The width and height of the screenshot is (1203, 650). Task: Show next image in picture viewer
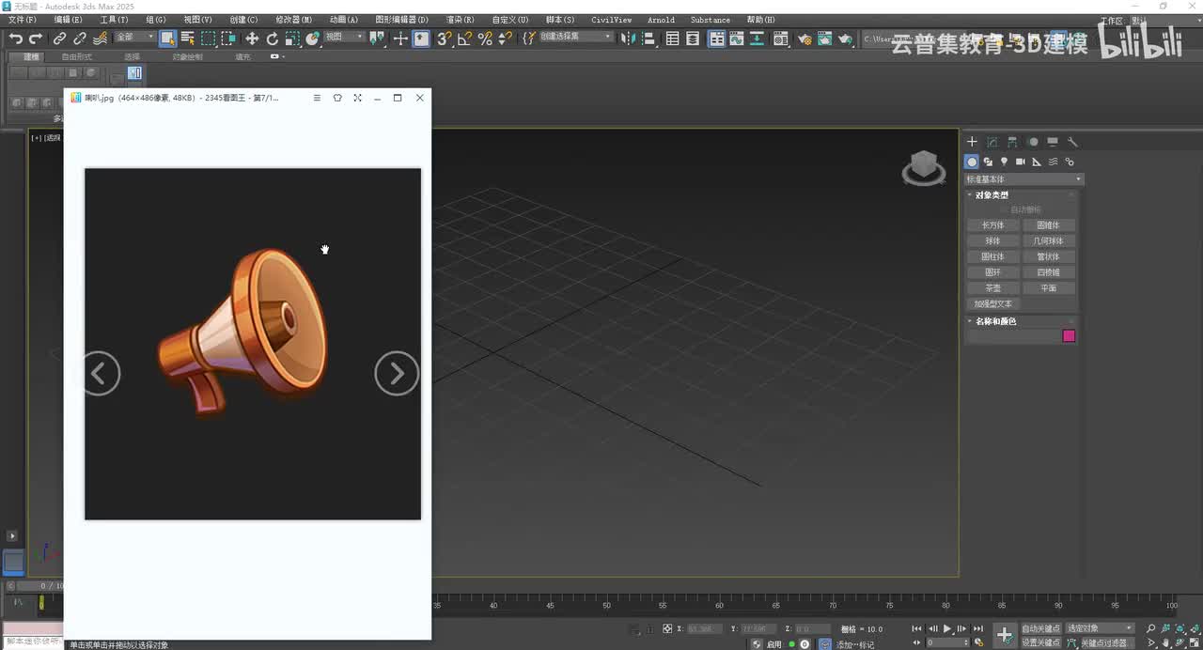(396, 374)
